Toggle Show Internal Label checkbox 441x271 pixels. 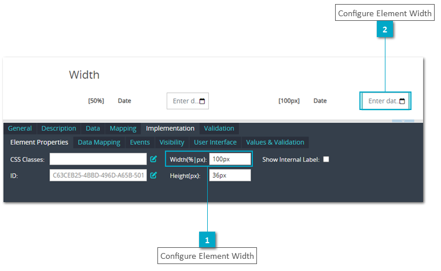tap(326, 159)
